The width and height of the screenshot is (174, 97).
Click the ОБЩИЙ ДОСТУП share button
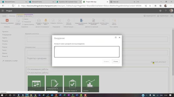coord(150,16)
